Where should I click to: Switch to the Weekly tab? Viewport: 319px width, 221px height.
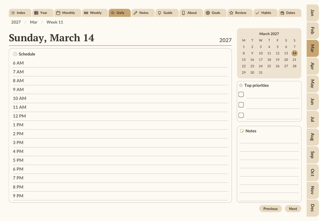pos(95,13)
